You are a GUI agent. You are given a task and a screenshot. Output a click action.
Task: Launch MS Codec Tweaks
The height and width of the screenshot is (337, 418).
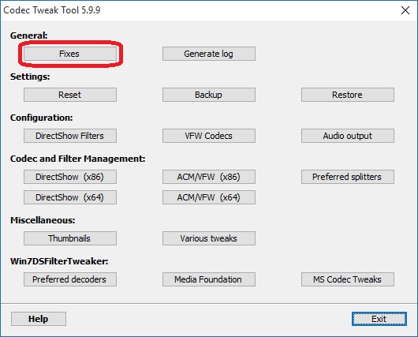[x=348, y=279]
